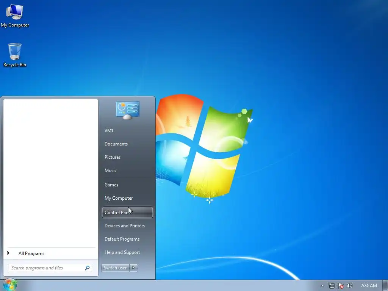Open Default Programs
Image resolution: width=388 pixels, height=291 pixels.
(x=127, y=239)
